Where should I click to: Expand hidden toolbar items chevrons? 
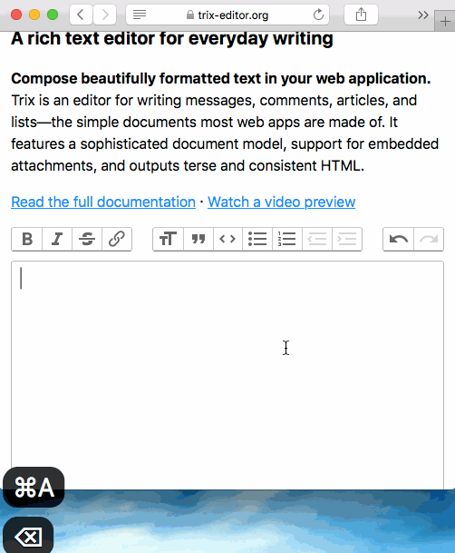(423, 15)
